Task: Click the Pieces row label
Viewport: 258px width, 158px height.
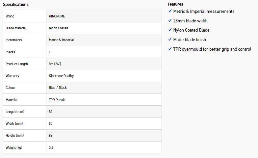Action: tap(10, 52)
